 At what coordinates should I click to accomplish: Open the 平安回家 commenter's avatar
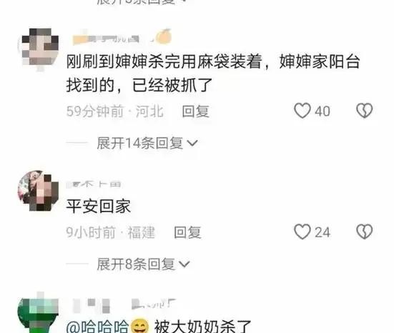tap(38, 191)
